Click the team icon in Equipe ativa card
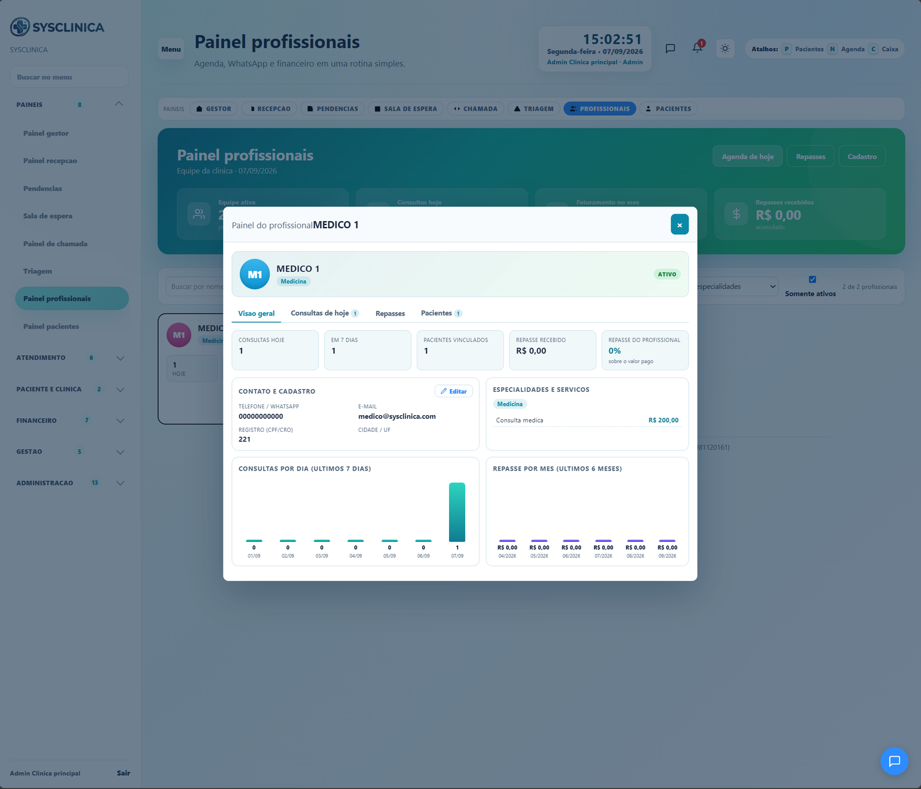The height and width of the screenshot is (789, 921). 199,214
